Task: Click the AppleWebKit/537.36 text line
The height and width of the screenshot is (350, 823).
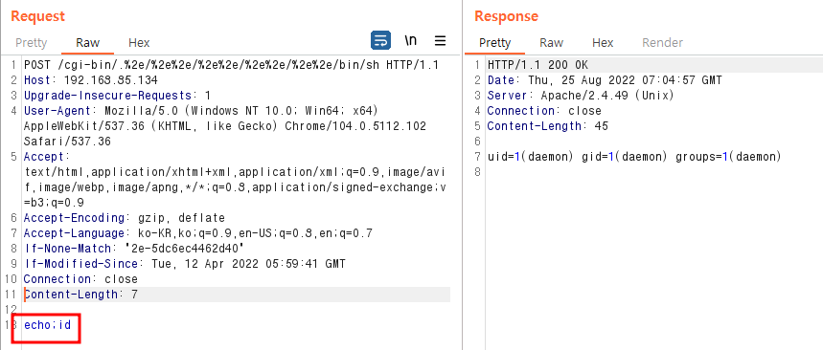Action: (224, 126)
